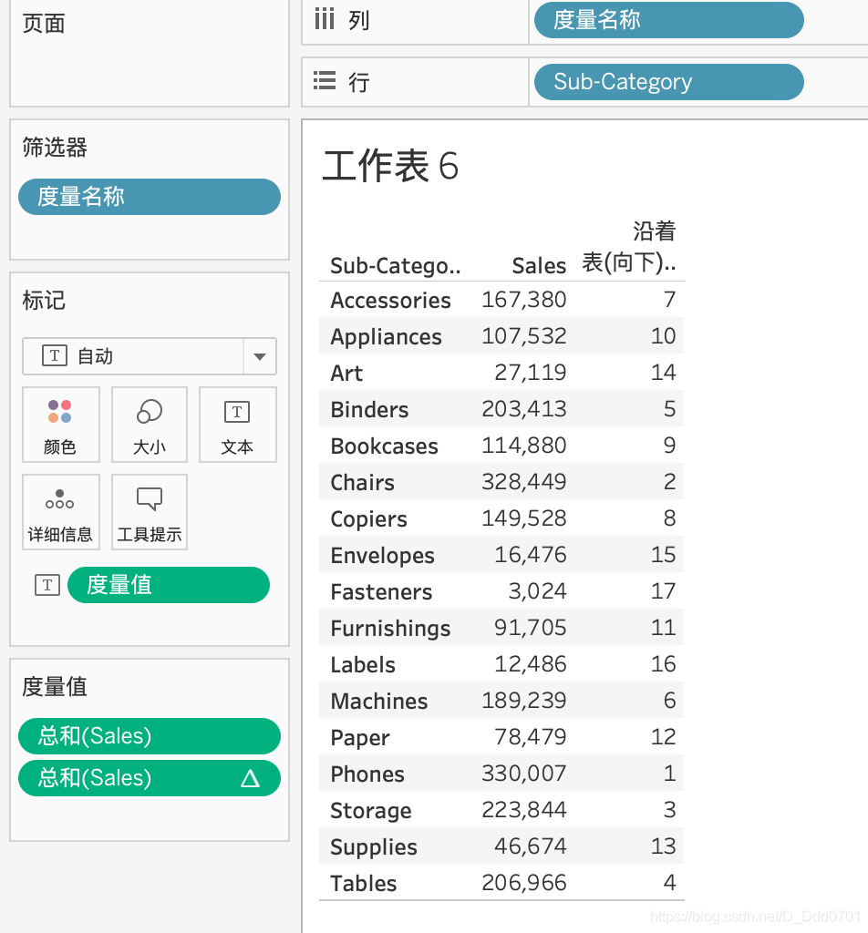Viewport: 868px width, 933px height.
Task: Select the first 总和(Sales) pill
Action: click(x=149, y=736)
